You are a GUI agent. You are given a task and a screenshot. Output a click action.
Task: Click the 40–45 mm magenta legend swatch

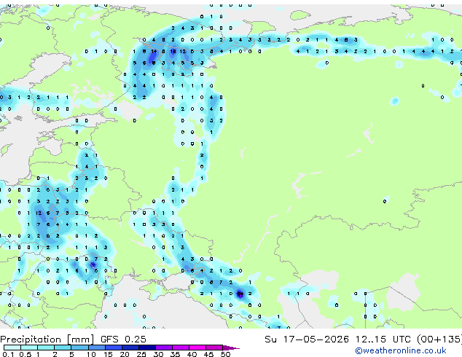point(197,348)
